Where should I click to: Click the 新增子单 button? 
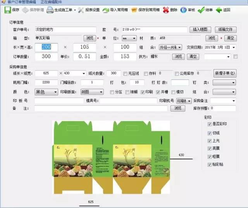click(225, 73)
